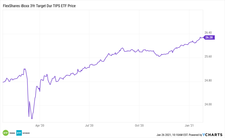Screen dimensions: 225x138
Task: Click the lowest dip of the price line
Action: click(31, 119)
